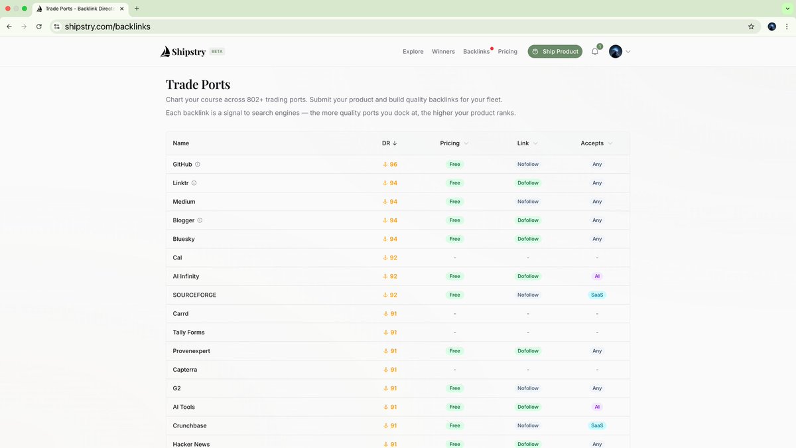
Task: Click the Nofollow badge in the G2 row
Action: pos(528,388)
